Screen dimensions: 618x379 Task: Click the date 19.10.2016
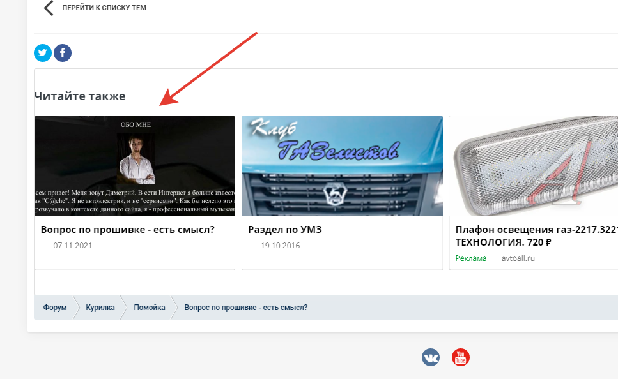pos(280,245)
